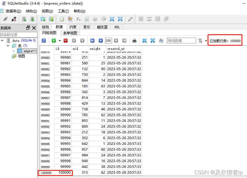Delete selected row with red minus

pyautogui.click(x=66, y=41)
